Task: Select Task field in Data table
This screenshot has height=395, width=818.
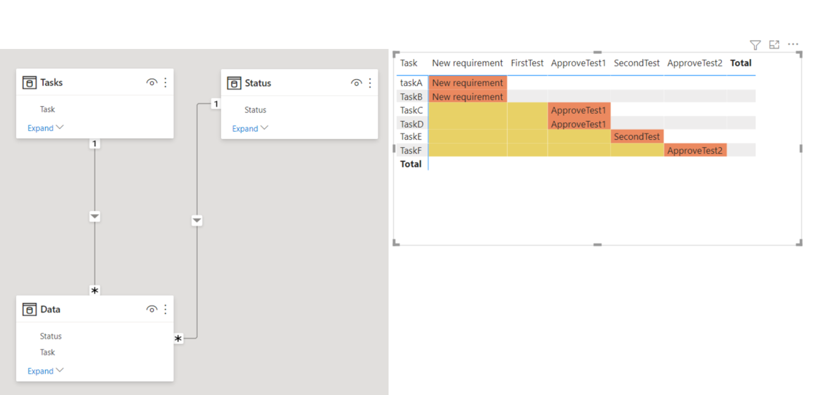Action: click(47, 352)
